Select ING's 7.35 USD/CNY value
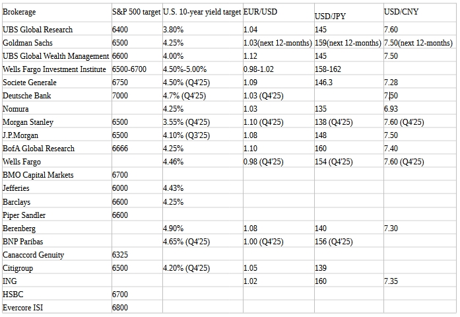The height and width of the screenshot is (317, 460). [x=391, y=281]
